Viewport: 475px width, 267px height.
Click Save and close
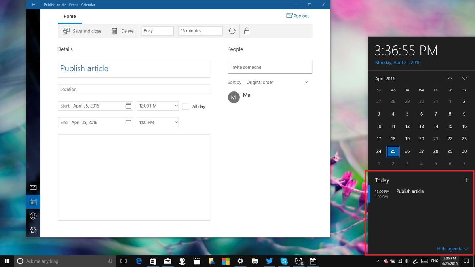pos(82,30)
